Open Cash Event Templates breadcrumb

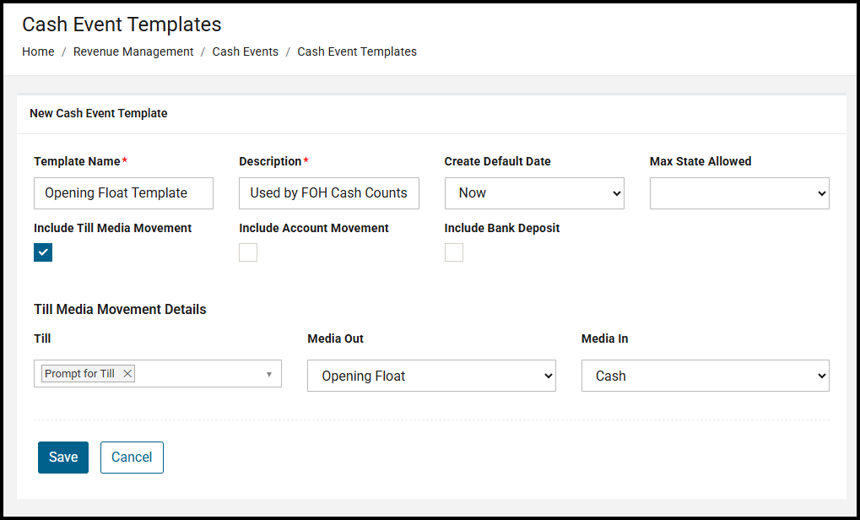(x=357, y=51)
